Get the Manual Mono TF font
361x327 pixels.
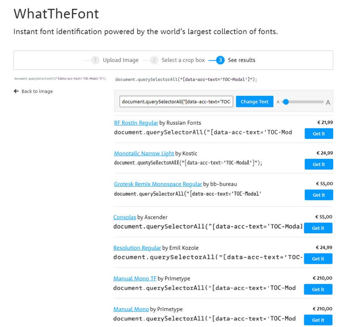point(318,289)
